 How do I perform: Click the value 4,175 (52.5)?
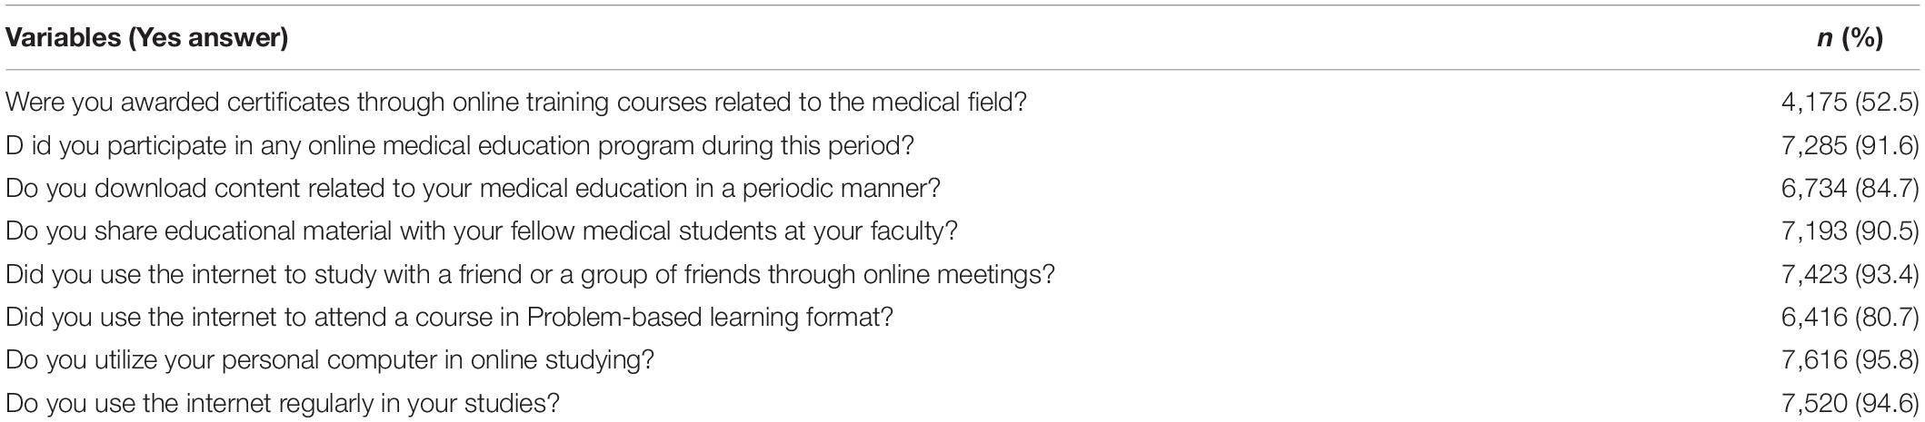1850,103
